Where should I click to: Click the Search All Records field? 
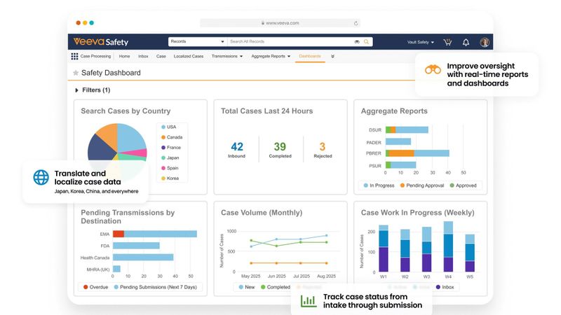click(290, 42)
